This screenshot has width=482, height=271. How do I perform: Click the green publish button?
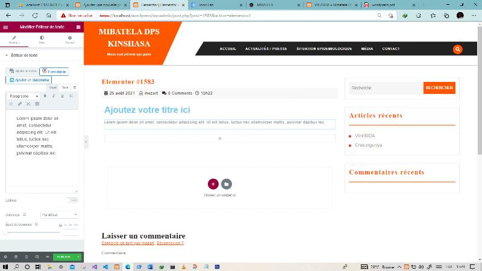point(64,257)
